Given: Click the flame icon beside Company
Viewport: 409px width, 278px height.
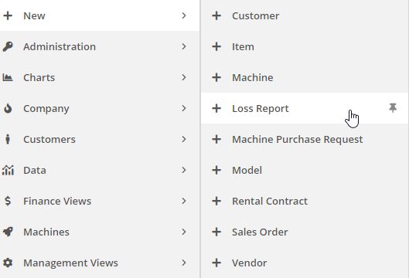Looking at the screenshot, I should (x=8, y=108).
